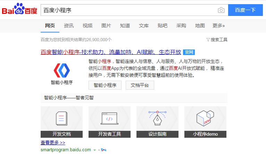Viewport: 266px width, 154px height.
Task: Click the 智能小程序——智者见智 heading
Action: point(69,98)
